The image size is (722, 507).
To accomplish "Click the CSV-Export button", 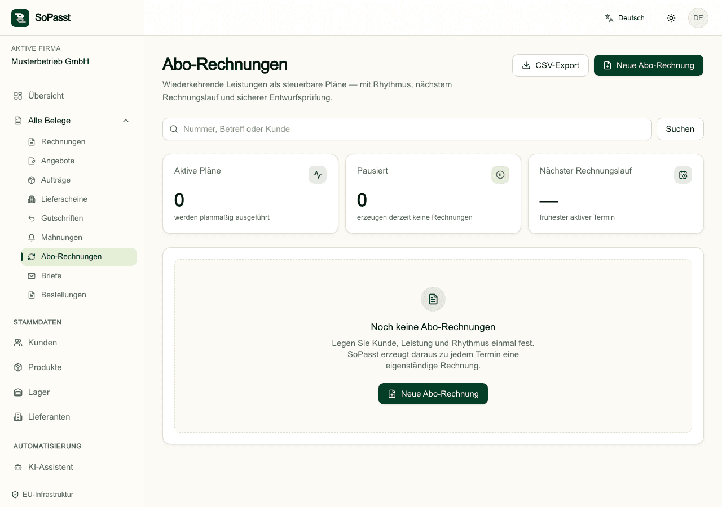I will tap(551, 65).
